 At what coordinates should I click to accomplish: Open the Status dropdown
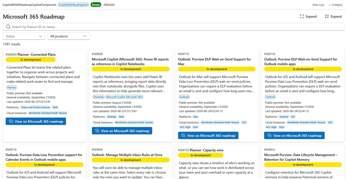click(x=24, y=36)
